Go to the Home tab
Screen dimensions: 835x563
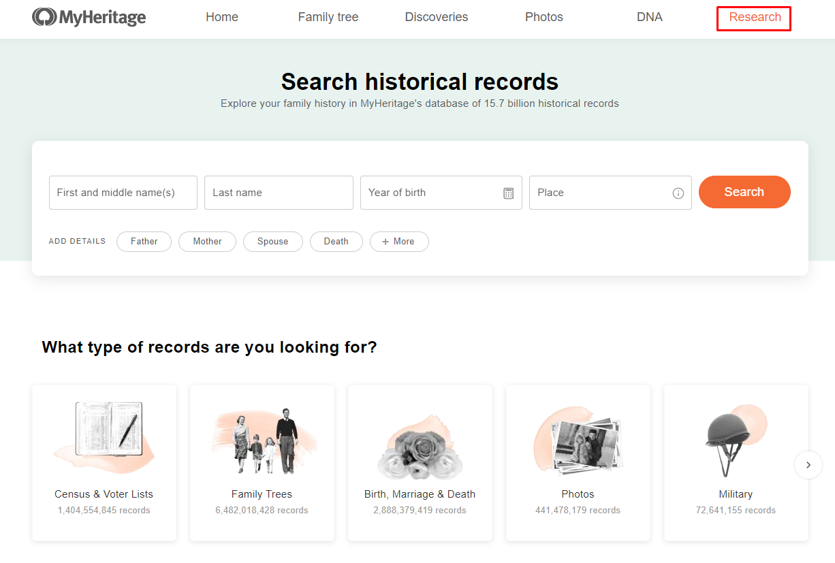pos(222,18)
